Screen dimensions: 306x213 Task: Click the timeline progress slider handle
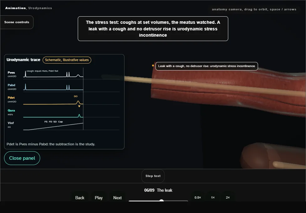click(x=161, y=201)
